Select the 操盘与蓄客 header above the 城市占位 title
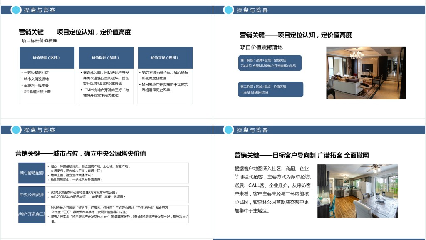426x240 pixels. pos(40,130)
